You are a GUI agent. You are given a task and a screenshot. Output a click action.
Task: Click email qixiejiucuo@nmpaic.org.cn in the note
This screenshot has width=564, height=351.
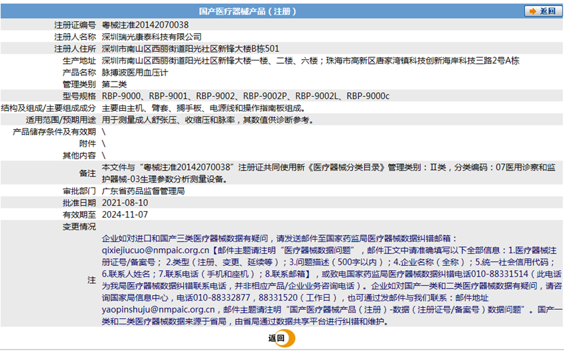pos(155,250)
